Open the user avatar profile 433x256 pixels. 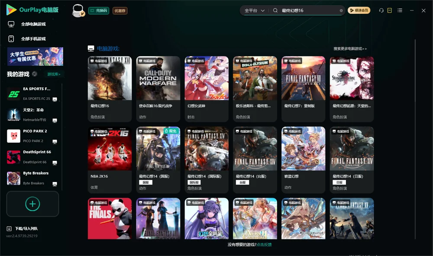(x=78, y=10)
